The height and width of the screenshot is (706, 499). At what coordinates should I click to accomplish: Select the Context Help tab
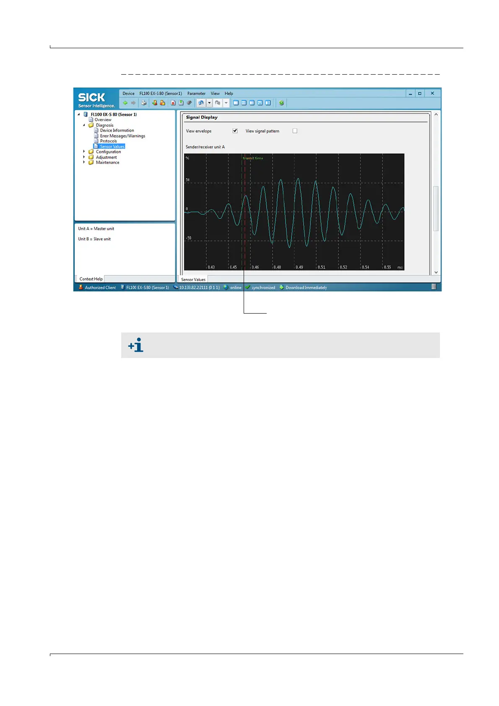coord(91,279)
